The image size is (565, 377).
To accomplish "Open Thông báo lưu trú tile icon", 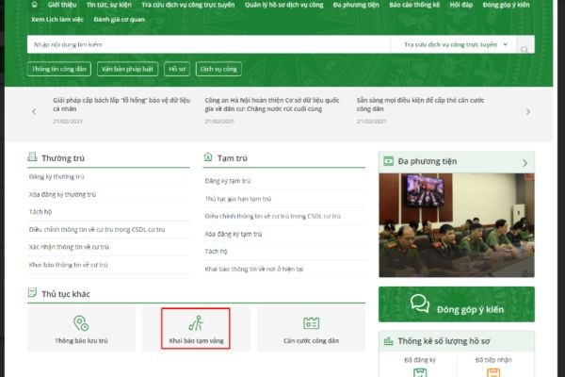I will tap(82, 322).
